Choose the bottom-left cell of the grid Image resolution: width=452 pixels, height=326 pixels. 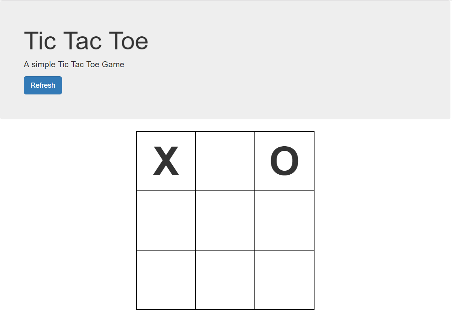[166, 280]
